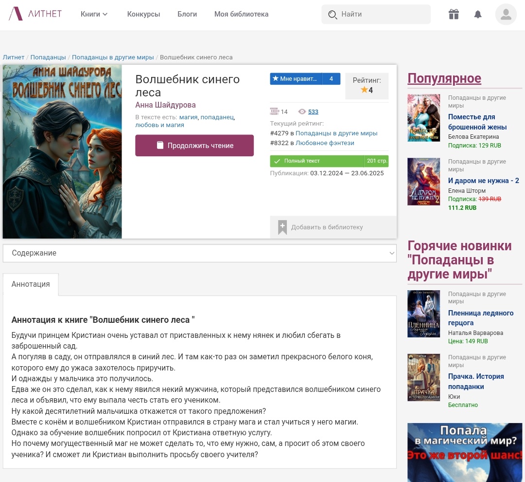Screen dimensions: 525x482
Task: Click the Пленница ледяного герцога cover
Action: pyautogui.click(x=423, y=314)
